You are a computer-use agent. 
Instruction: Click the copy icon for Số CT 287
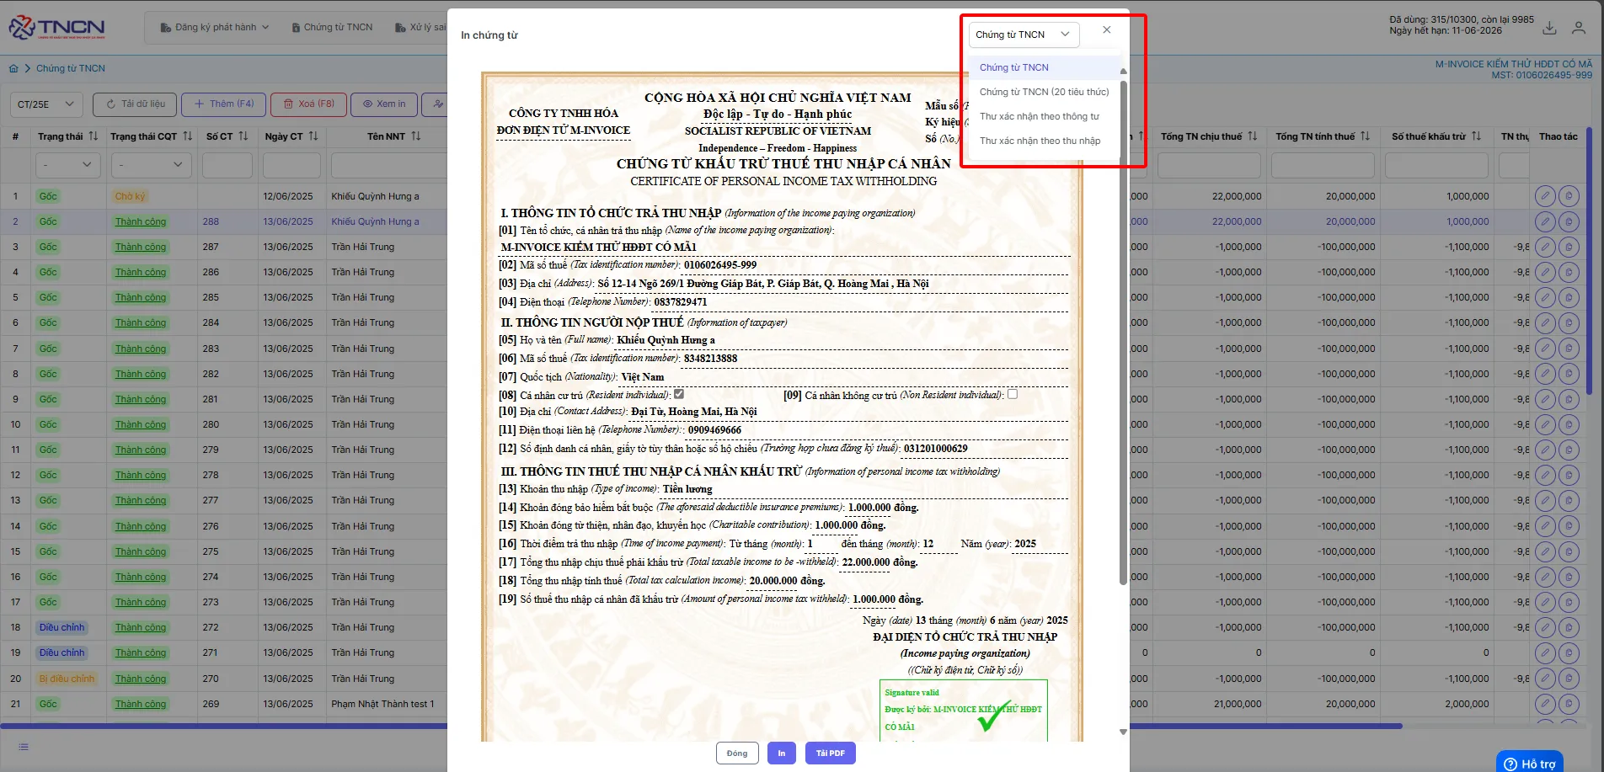1569,248
